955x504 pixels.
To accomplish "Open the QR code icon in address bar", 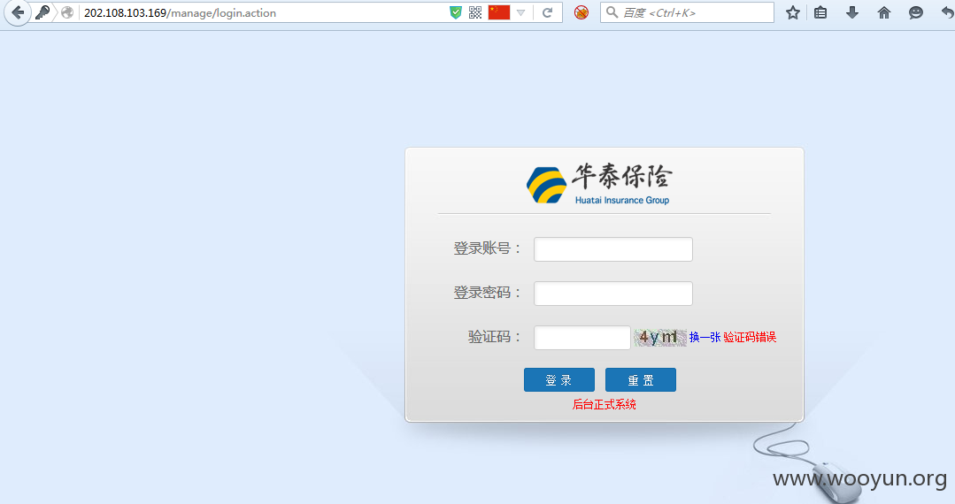I will (475, 12).
